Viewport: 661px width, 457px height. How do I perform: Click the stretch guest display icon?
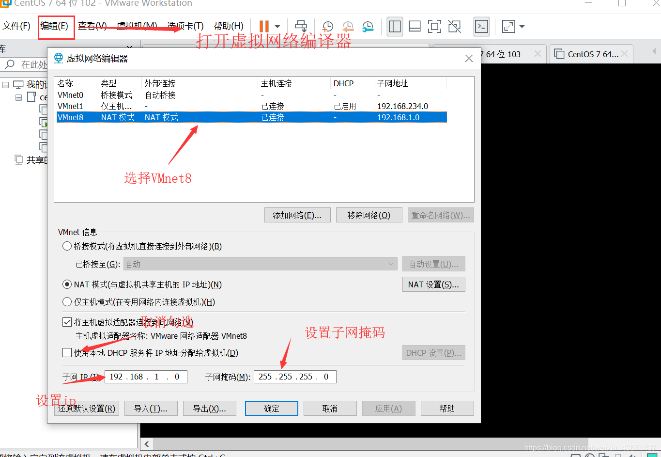[x=509, y=26]
